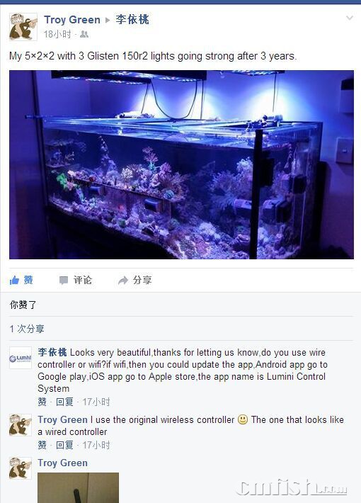Viewport: 361px width, 503px height.
Task: View the 1 次分享 shares list
Action: [x=27, y=329]
